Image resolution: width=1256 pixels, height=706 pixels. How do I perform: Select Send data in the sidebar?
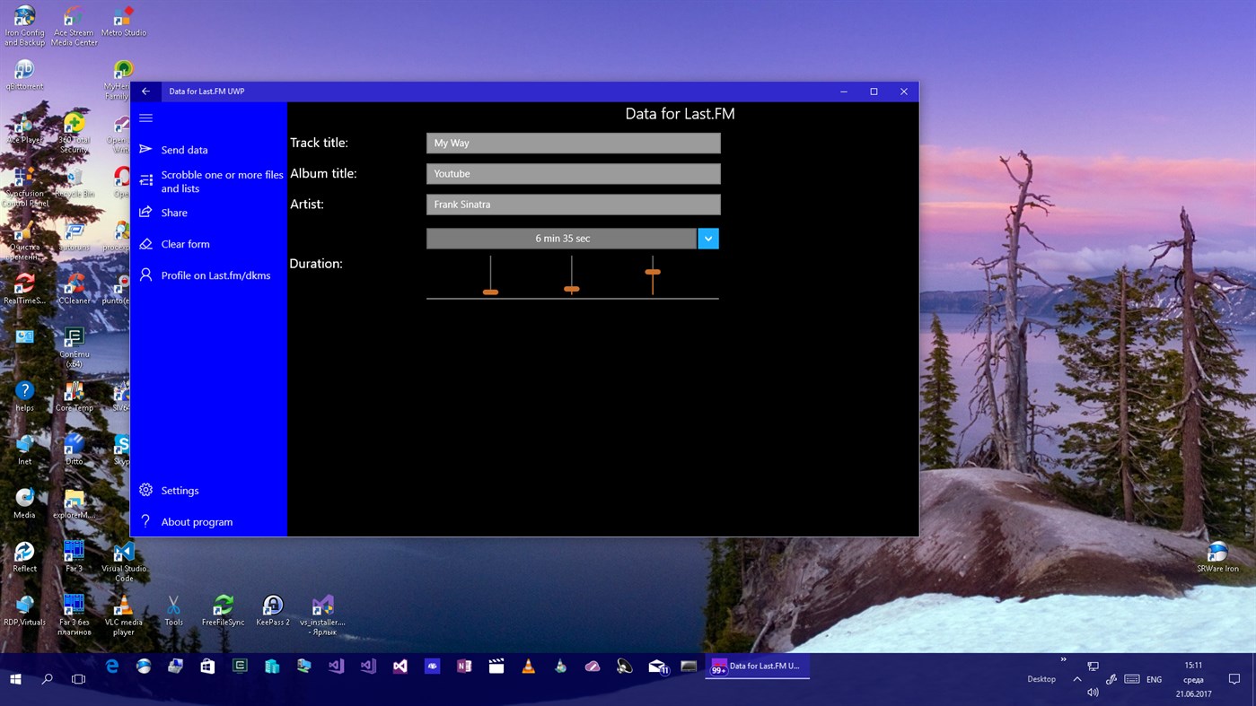[184, 150]
